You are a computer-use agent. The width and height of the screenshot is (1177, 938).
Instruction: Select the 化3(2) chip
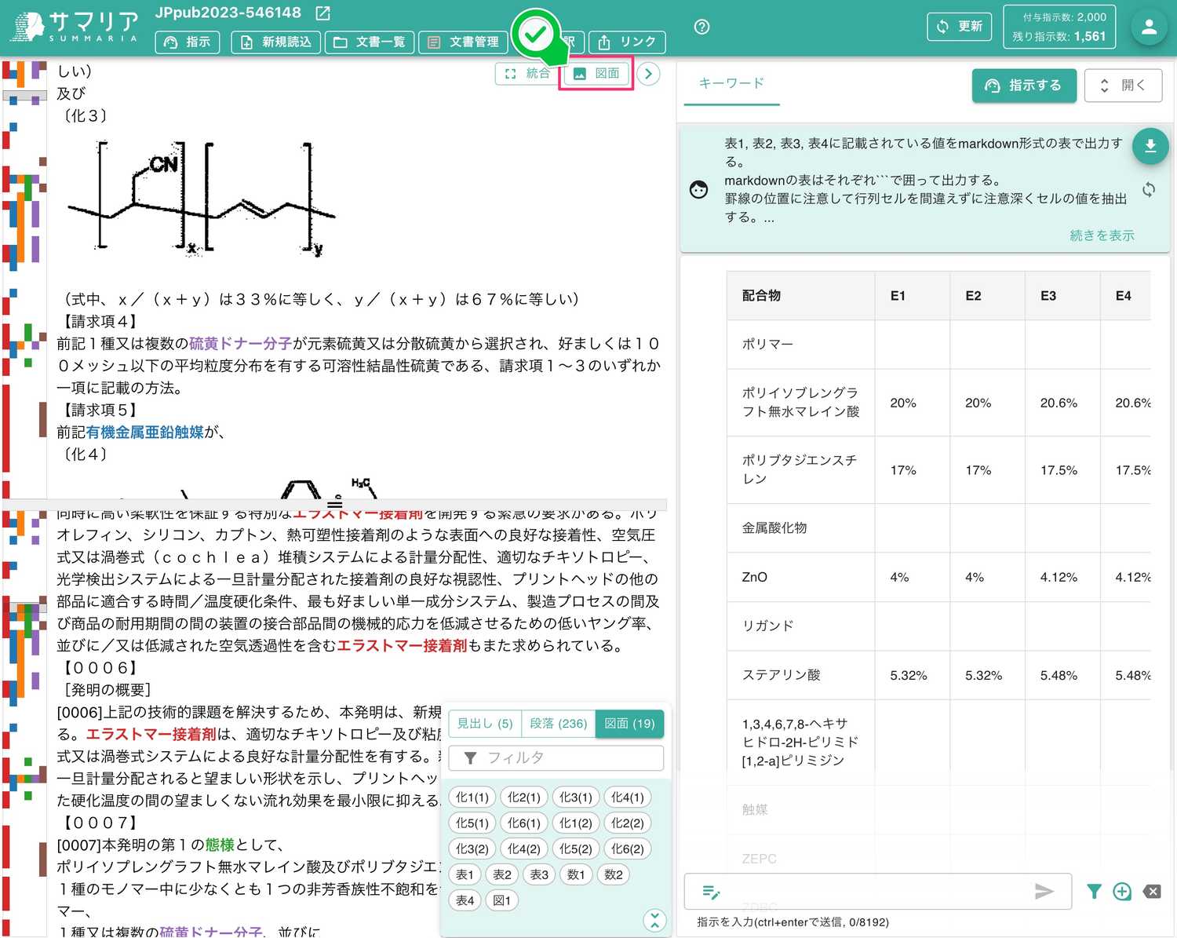(x=472, y=849)
